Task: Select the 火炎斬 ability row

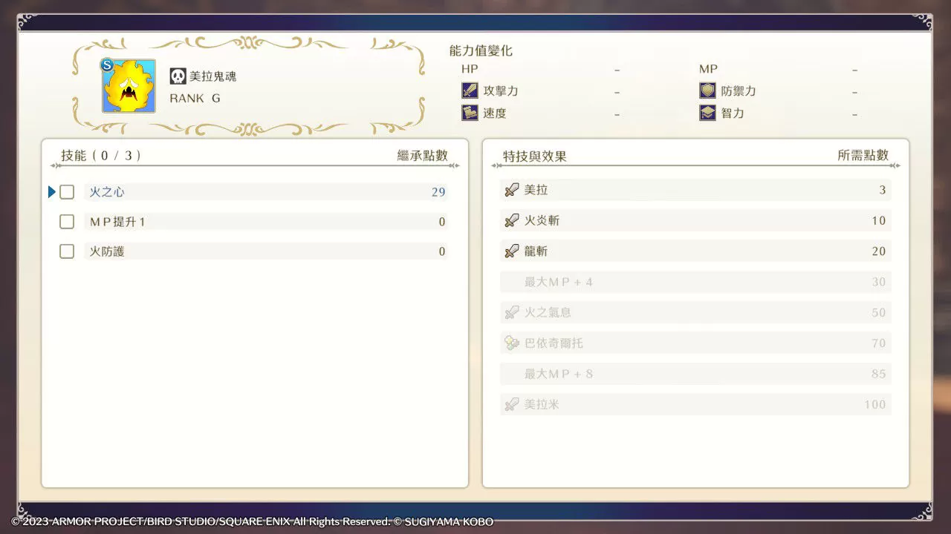Action: [x=695, y=220]
